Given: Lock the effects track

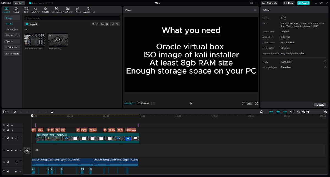Looking at the screenshot, I should point(8,125).
